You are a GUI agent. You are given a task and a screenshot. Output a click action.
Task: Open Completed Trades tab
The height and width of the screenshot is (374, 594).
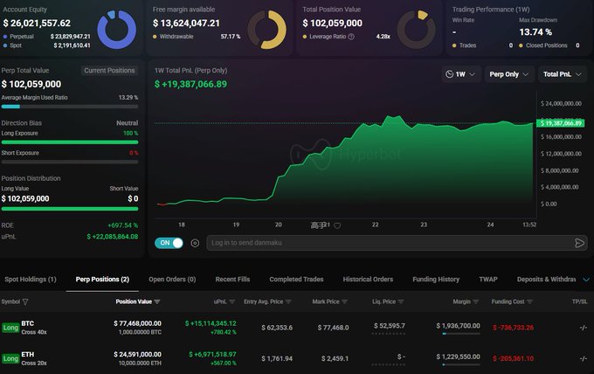point(296,280)
